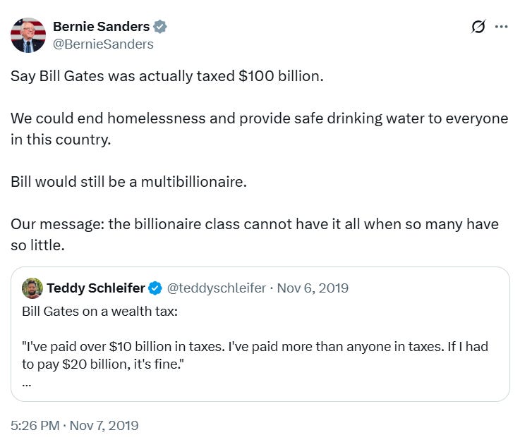
Task: Expand the ellipsis at the quoted tweet's end
Action: (x=27, y=383)
